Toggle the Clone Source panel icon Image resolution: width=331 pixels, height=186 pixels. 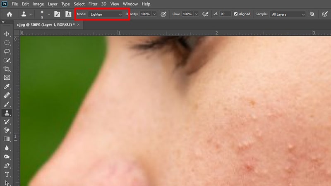[68, 14]
